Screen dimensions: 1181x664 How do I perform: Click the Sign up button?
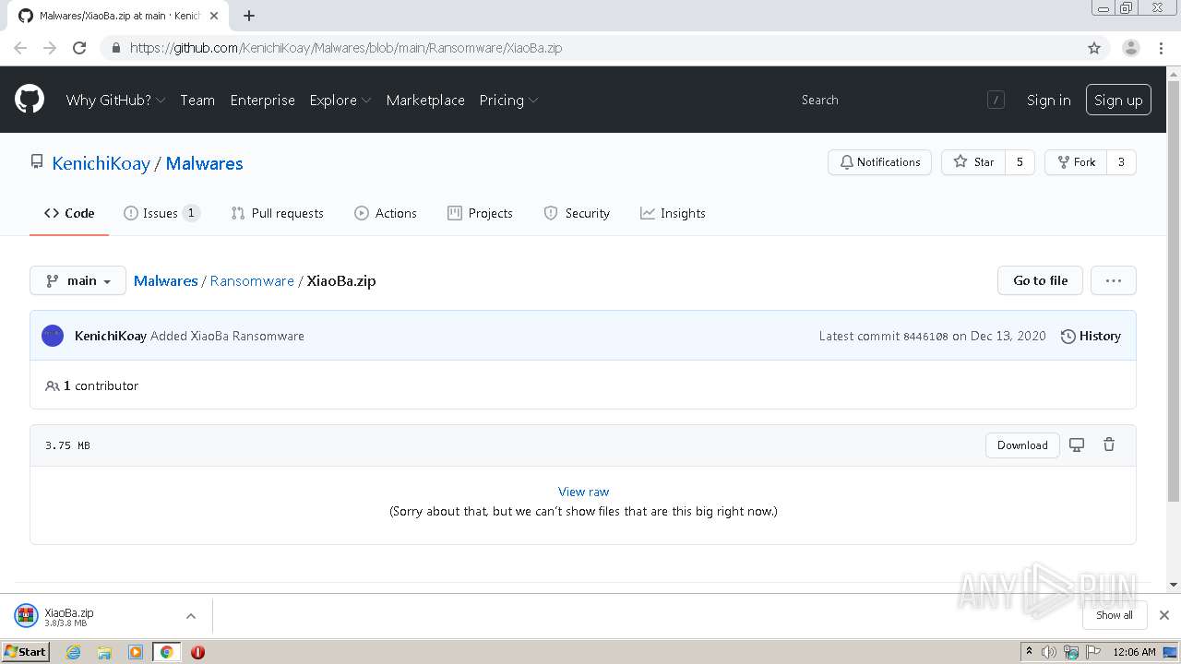1118,100
